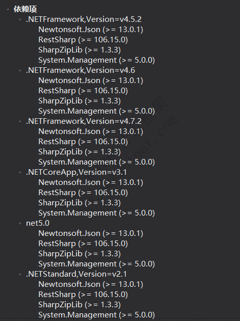240x321 pixels.
Task: Collapse .NETFramework v4.5.2 group arrow
Action: pos(20,19)
